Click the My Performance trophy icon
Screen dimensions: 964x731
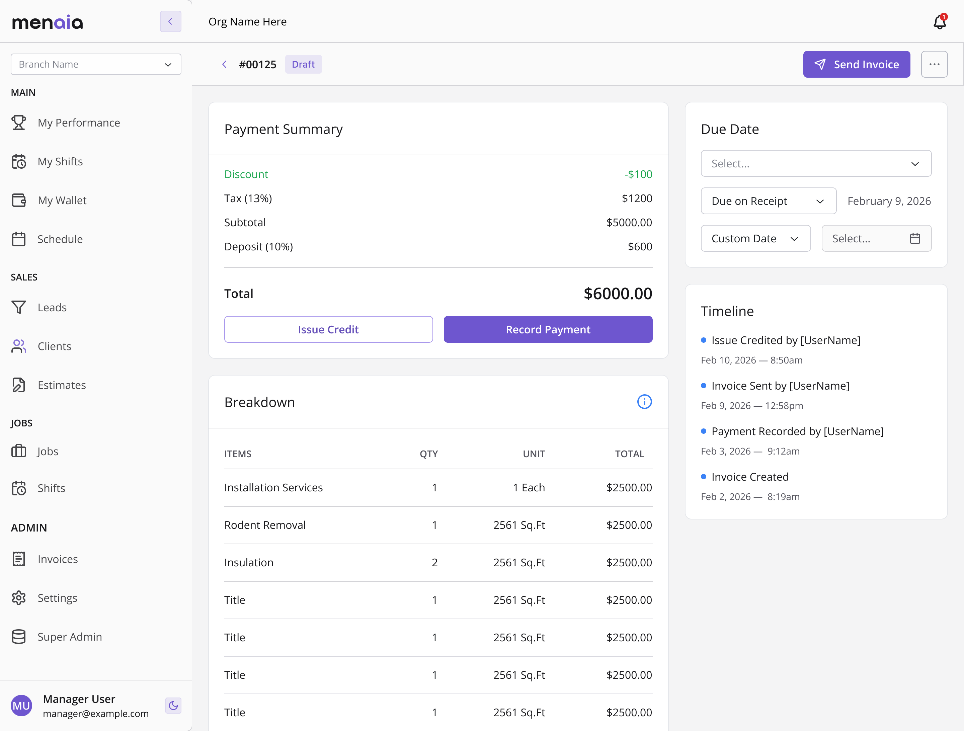pos(19,123)
